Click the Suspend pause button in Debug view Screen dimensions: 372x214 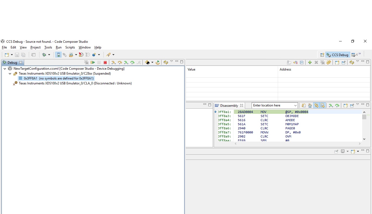click(99, 62)
